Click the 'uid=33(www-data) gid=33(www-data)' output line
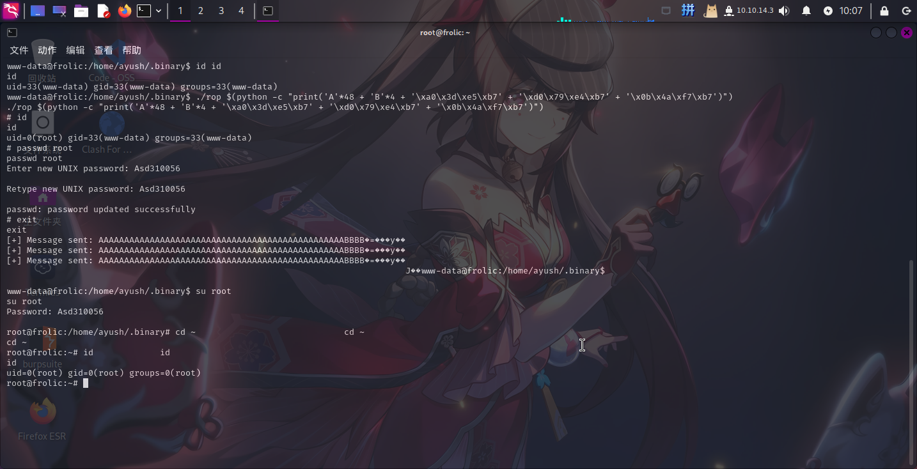Viewport: 917px width, 469px height. 142,87
